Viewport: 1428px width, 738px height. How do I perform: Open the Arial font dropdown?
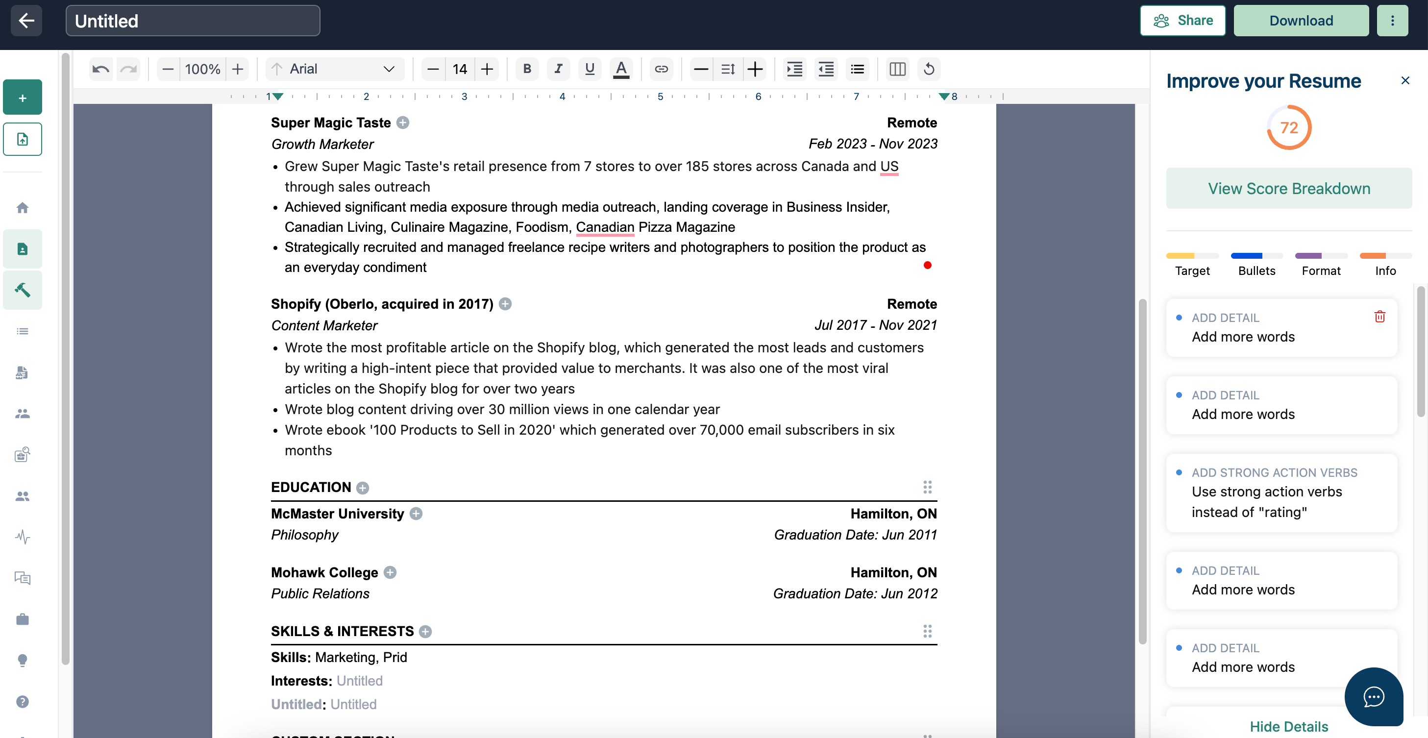click(x=335, y=69)
